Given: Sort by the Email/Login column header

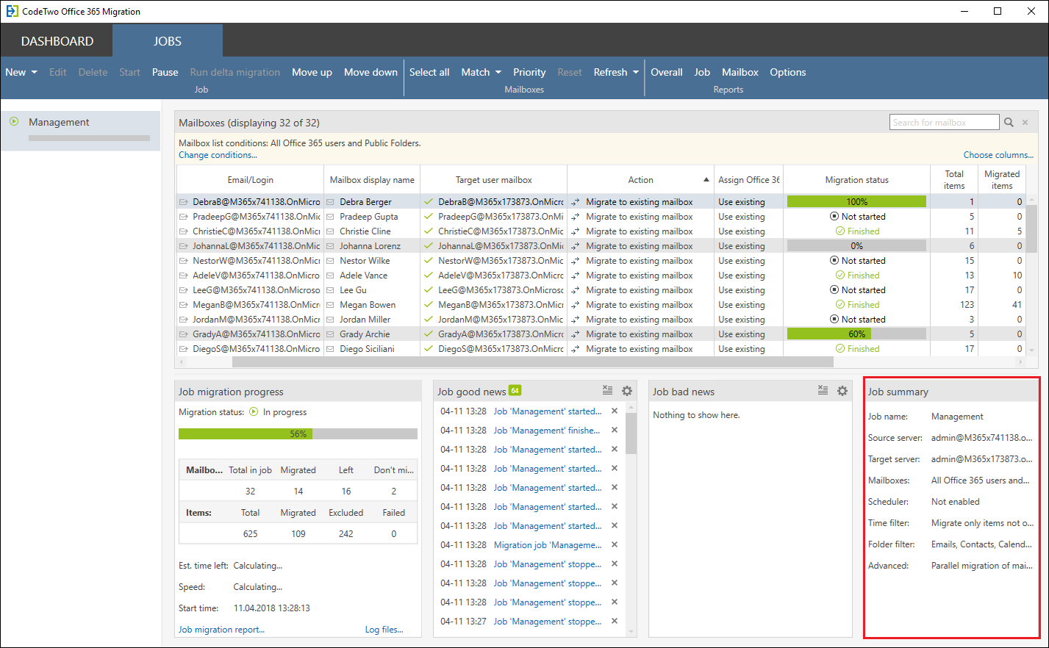Looking at the screenshot, I should (x=250, y=180).
